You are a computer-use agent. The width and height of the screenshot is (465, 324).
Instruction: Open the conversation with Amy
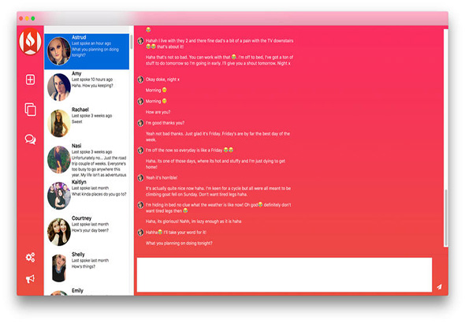point(87,88)
